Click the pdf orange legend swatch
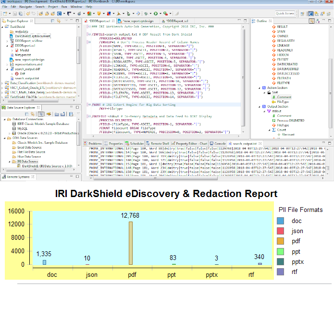This screenshot has height=334, width=334. [280, 241]
